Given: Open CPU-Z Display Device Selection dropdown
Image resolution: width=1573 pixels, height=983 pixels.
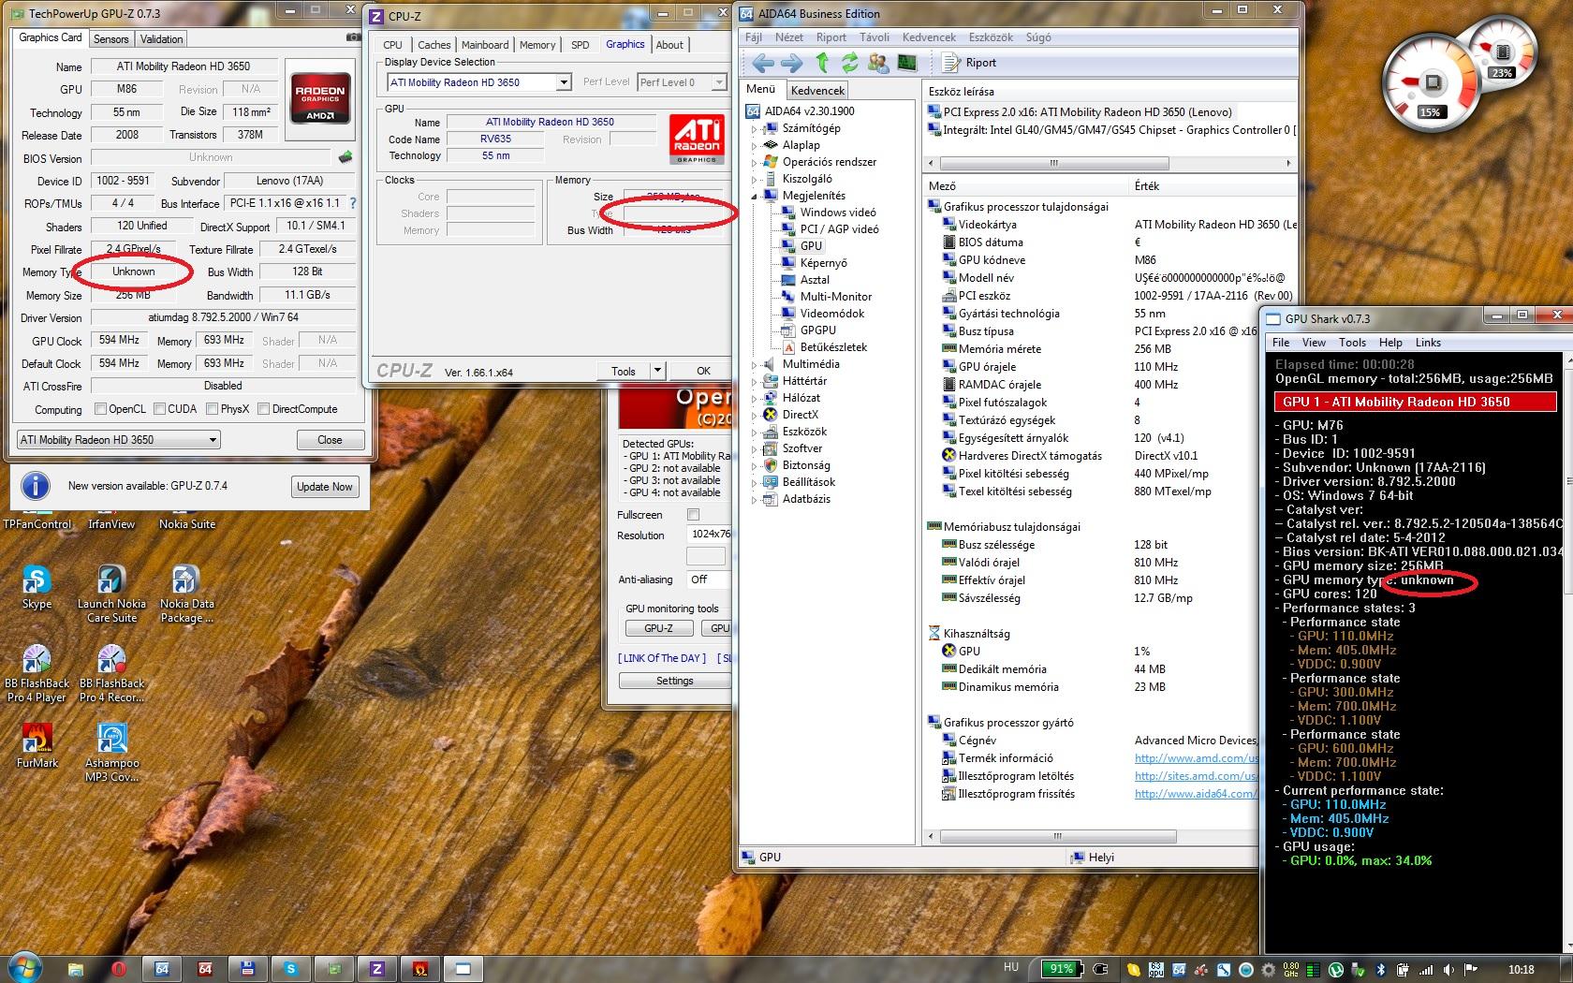Looking at the screenshot, I should [x=478, y=82].
